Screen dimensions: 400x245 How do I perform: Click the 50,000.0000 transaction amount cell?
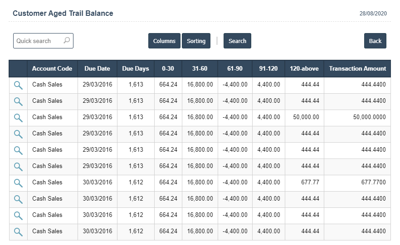[369, 117]
